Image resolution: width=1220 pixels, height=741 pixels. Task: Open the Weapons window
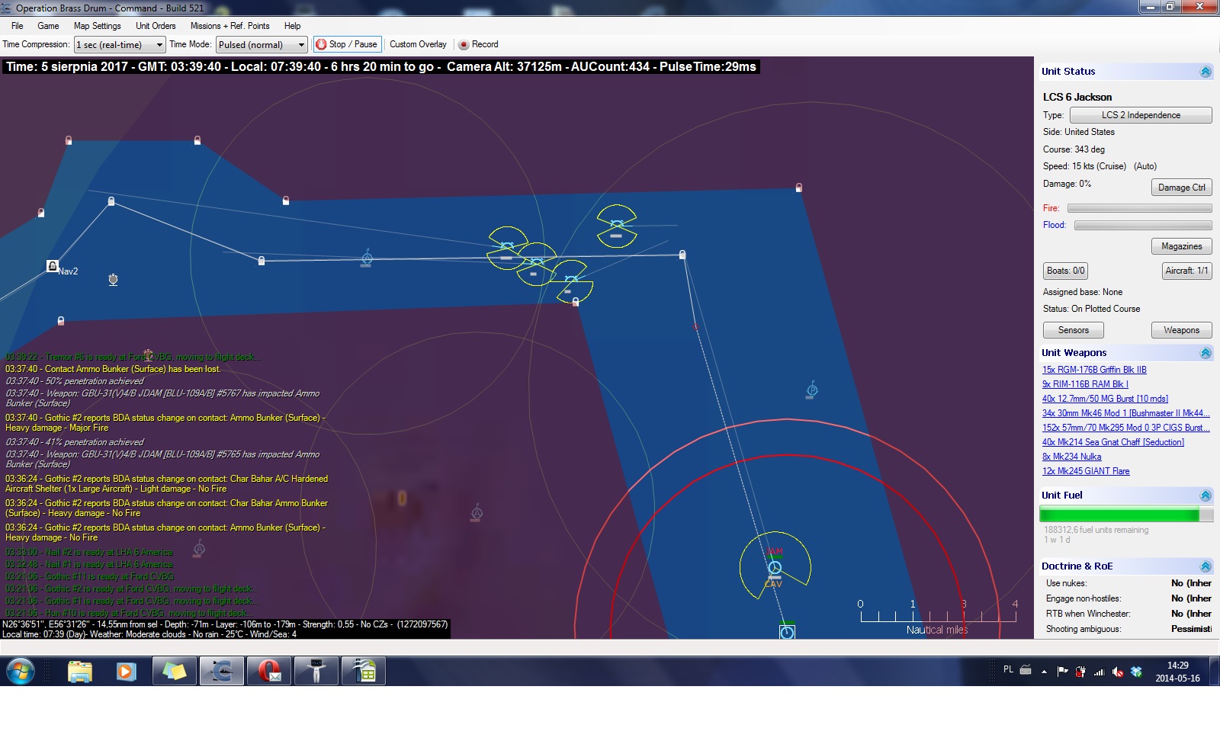1181,330
